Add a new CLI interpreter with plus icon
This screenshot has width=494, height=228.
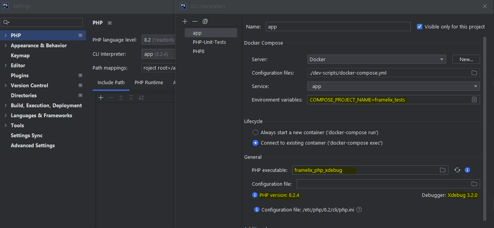185,21
